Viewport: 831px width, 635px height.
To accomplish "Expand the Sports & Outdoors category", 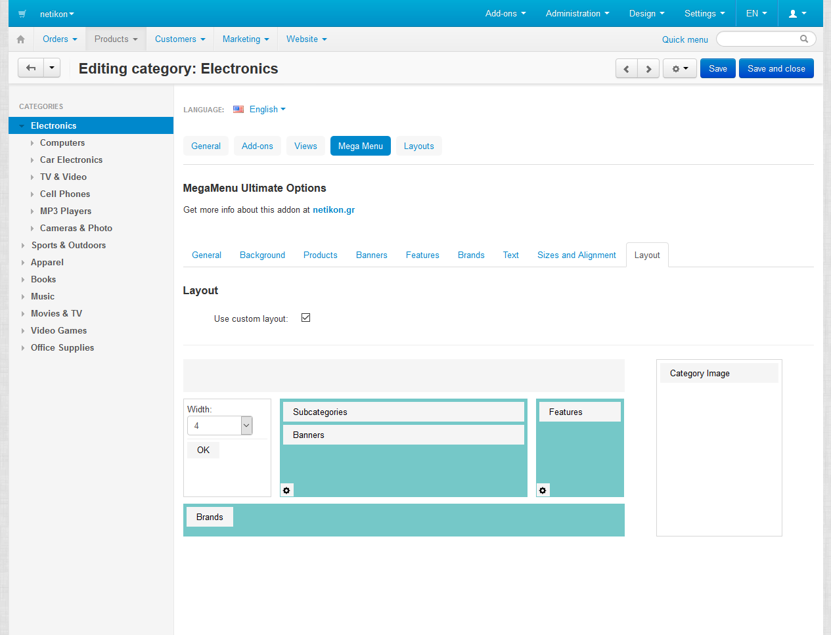I will click(x=23, y=246).
